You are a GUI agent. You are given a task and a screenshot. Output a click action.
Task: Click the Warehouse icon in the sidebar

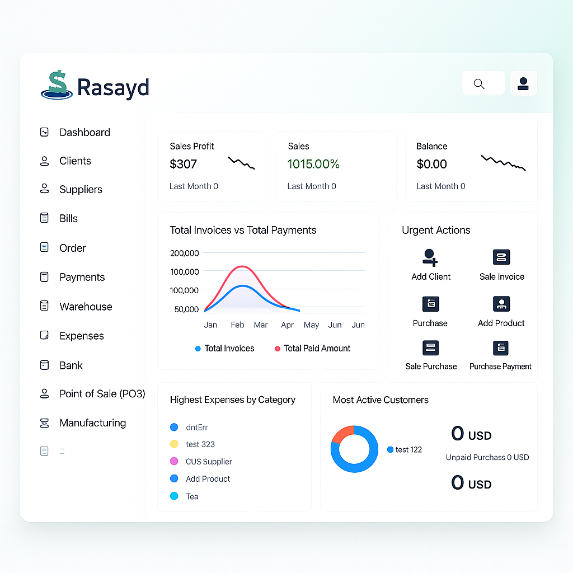point(44,306)
